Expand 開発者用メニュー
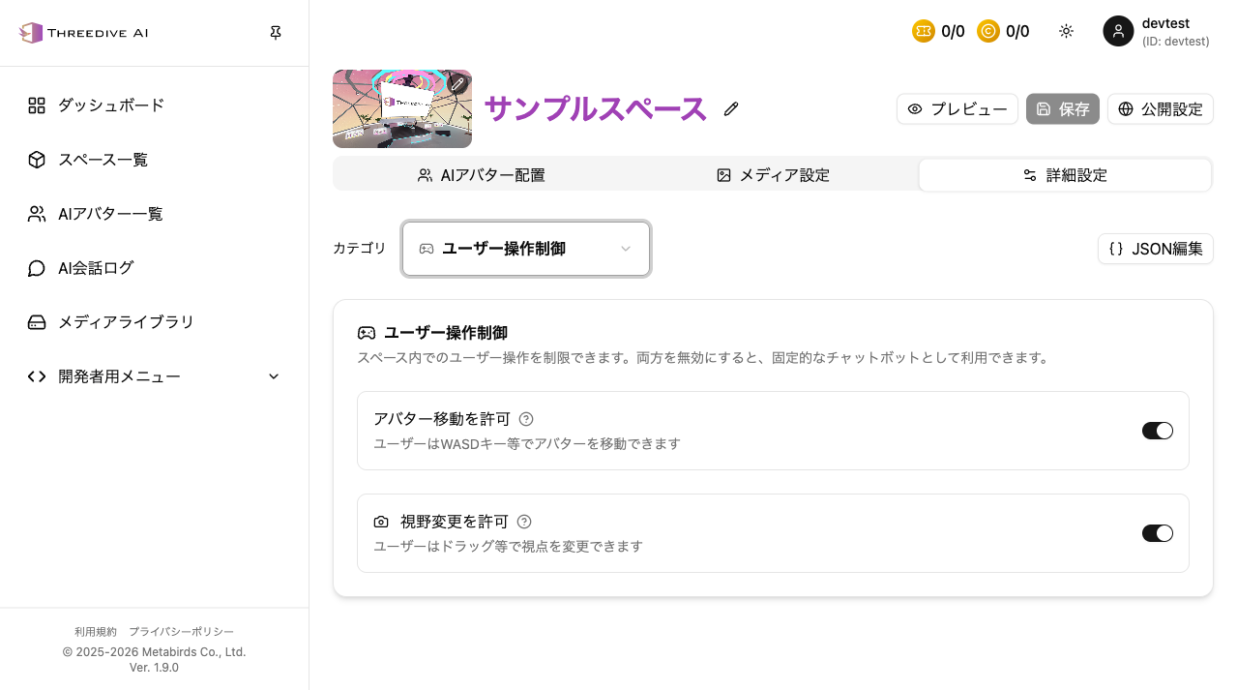1237x690 pixels. [155, 376]
